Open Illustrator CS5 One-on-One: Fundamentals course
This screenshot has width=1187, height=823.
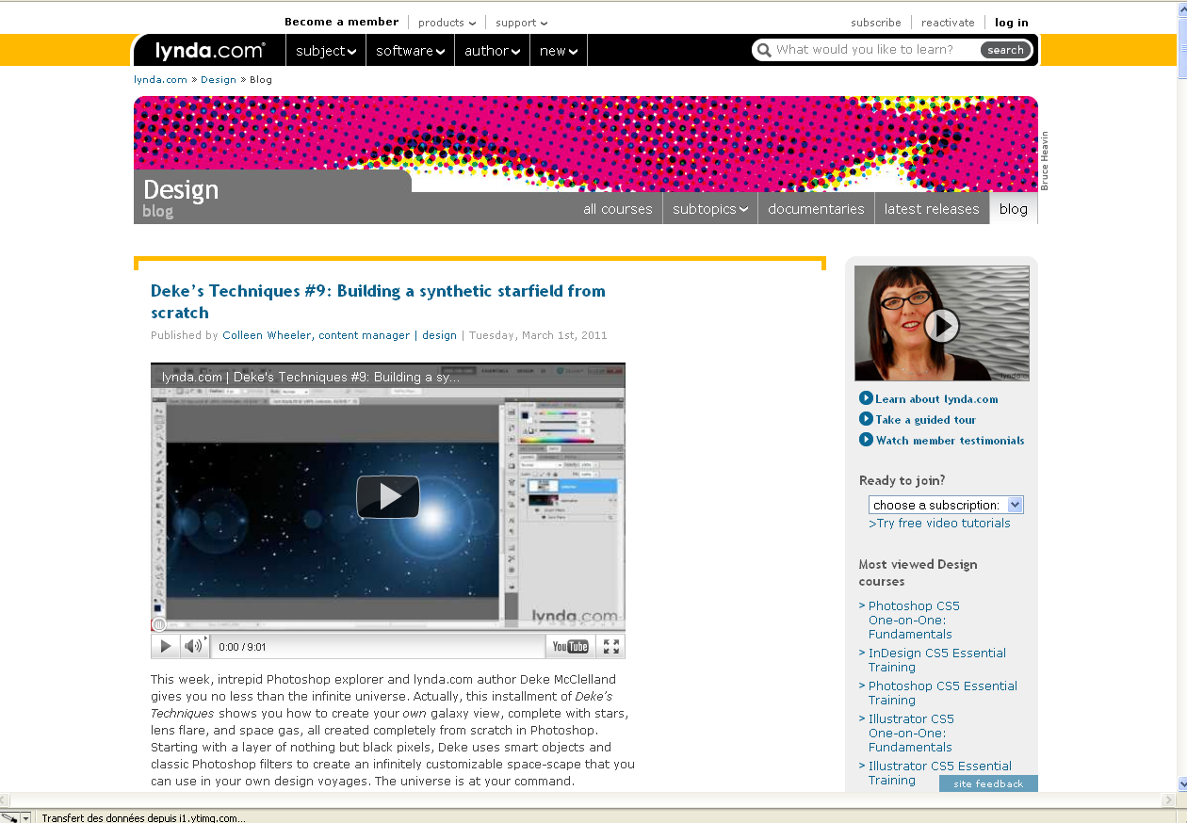tap(911, 733)
